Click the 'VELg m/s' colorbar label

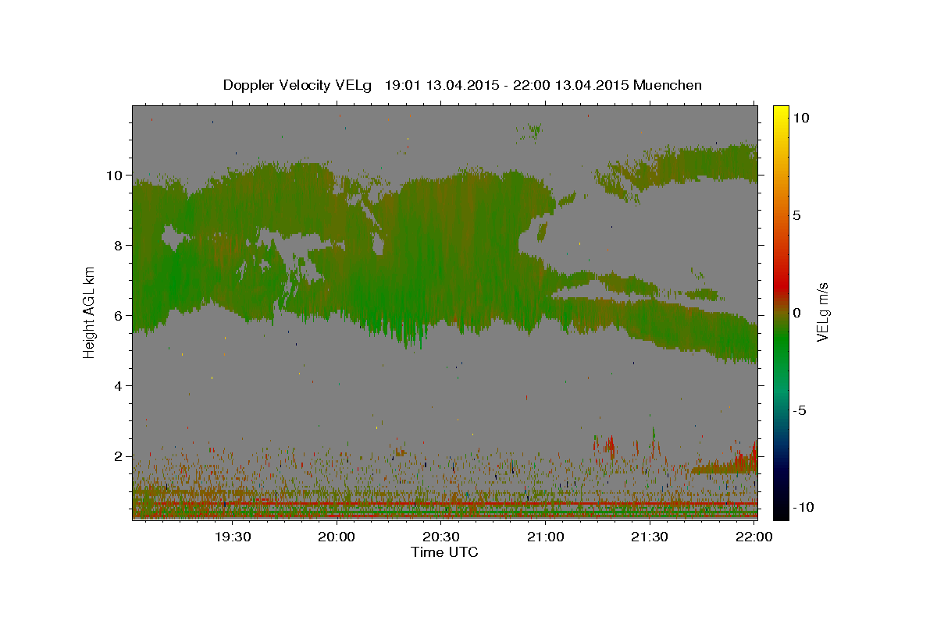[822, 312]
